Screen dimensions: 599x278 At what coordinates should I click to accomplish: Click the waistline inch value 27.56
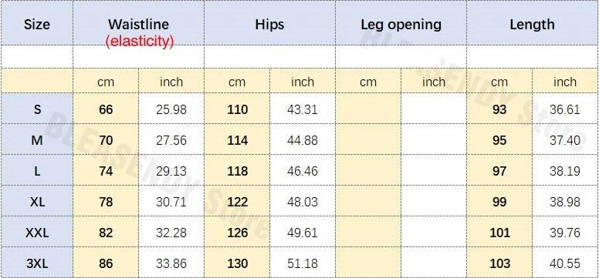171,141
